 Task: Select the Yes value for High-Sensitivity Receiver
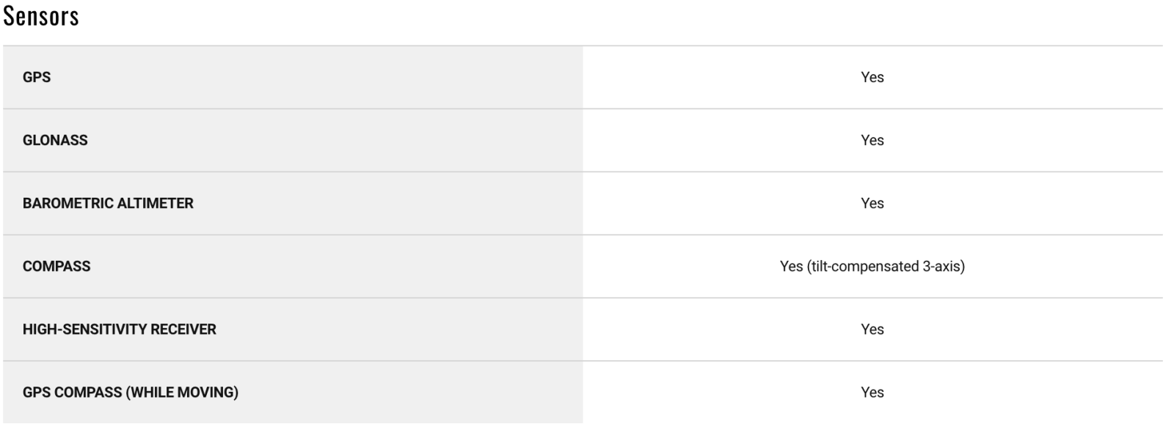872,330
